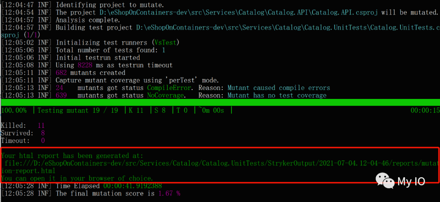Click the 'K 11' killed counter
This screenshot has height=202, width=440.
[x=136, y=110]
